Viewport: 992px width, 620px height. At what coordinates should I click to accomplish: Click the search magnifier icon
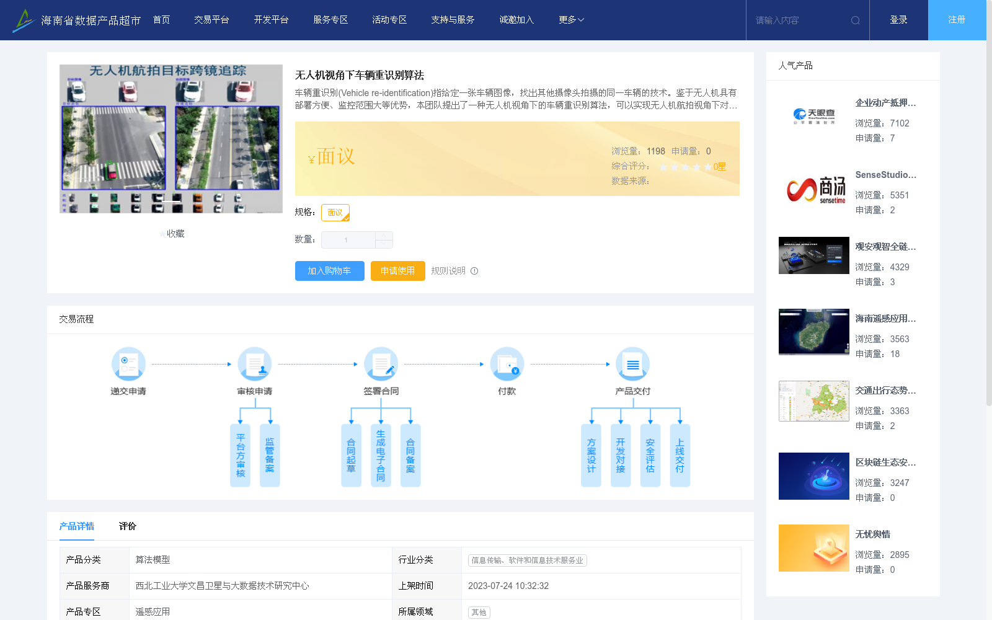(855, 20)
